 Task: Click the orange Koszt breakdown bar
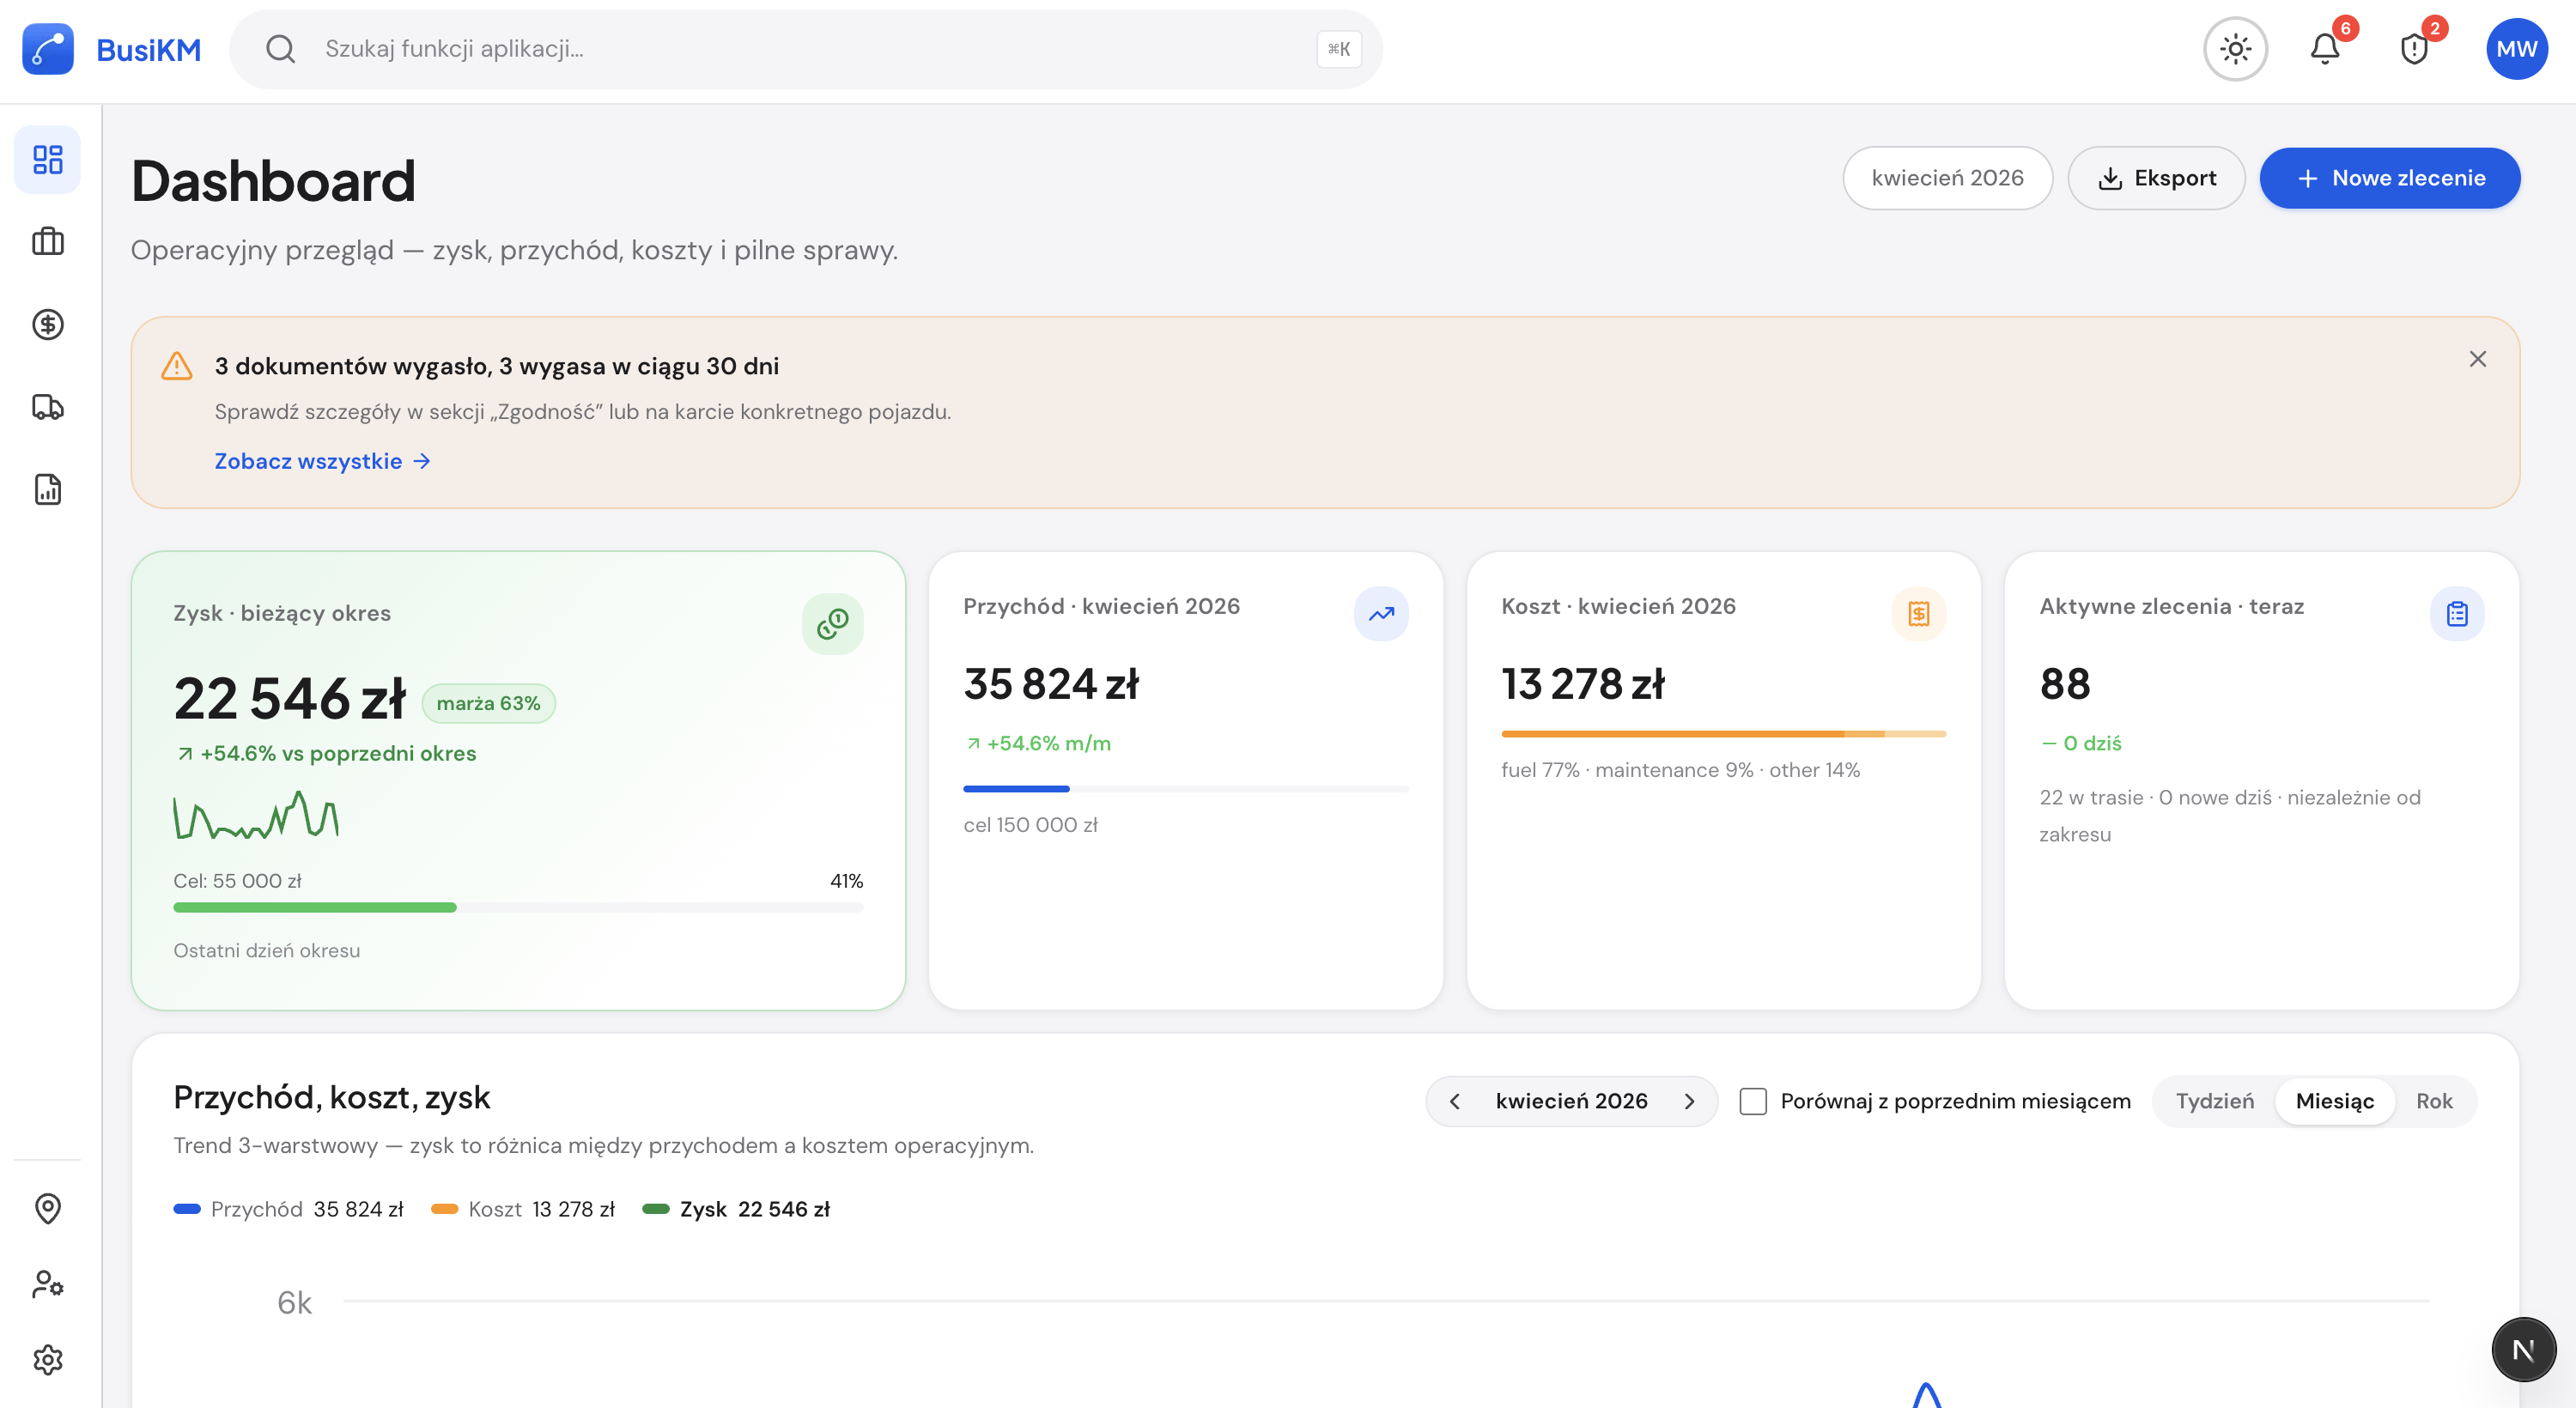point(1723,734)
